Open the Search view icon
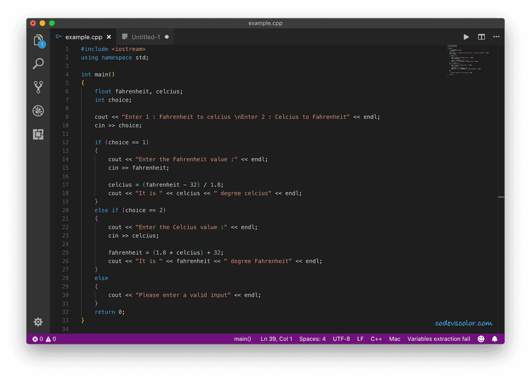 [38, 64]
